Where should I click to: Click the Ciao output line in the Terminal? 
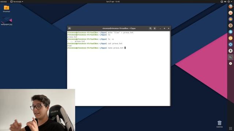[x=69, y=46]
